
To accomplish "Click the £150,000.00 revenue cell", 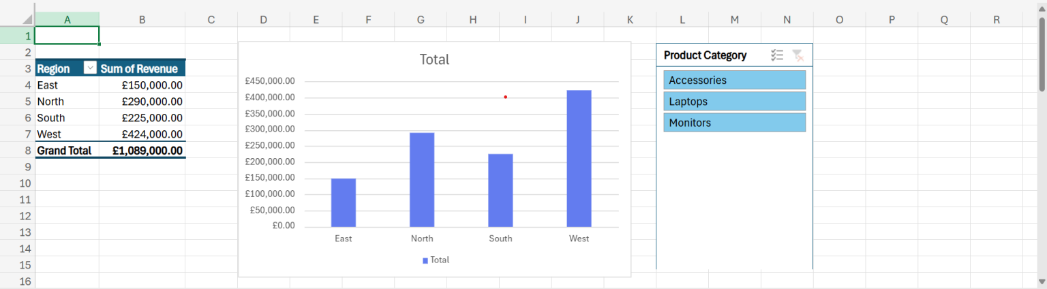I will point(142,85).
